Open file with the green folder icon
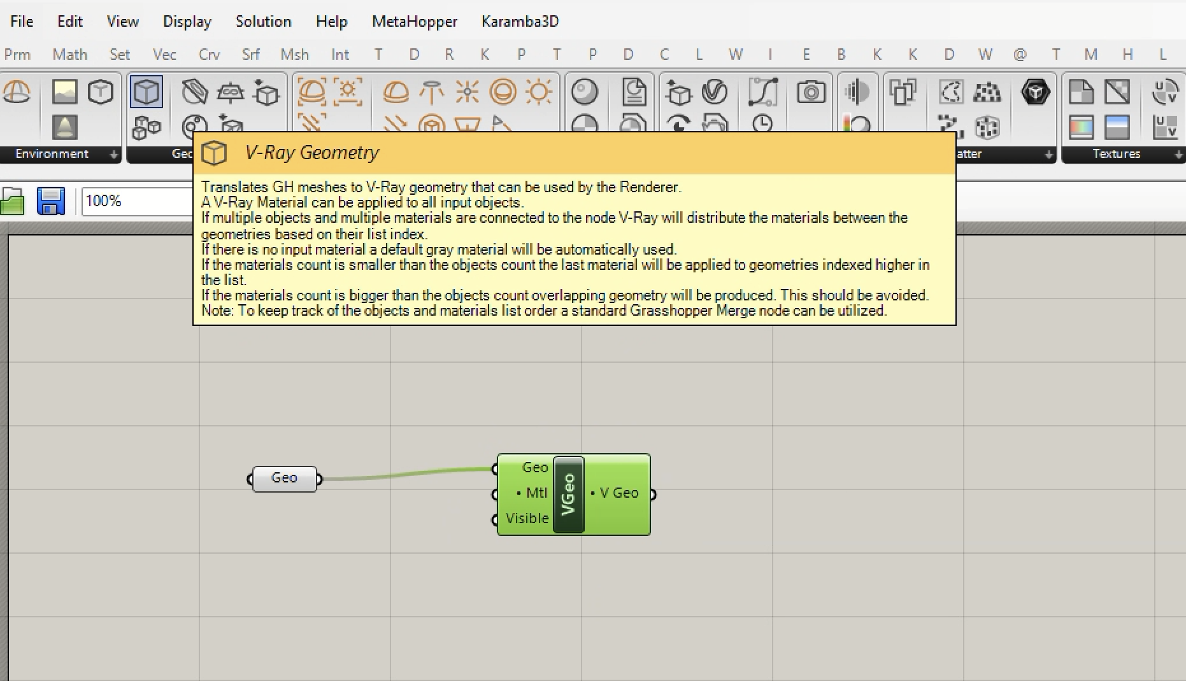Viewport: 1186px width, 681px height. [x=12, y=202]
